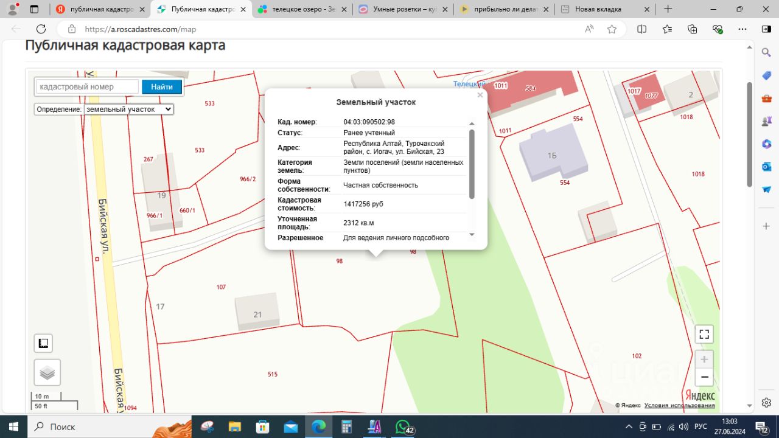Zoom in on the map
Screen dimensions: 779x438
[x=704, y=359]
